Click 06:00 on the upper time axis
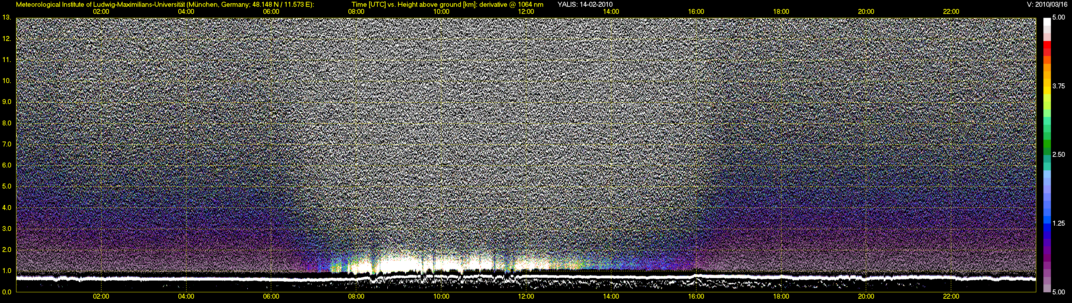Screen dimensions: 1072x303 271,12
